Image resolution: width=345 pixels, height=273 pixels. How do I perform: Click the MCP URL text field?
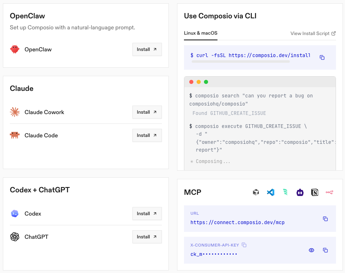237,222
